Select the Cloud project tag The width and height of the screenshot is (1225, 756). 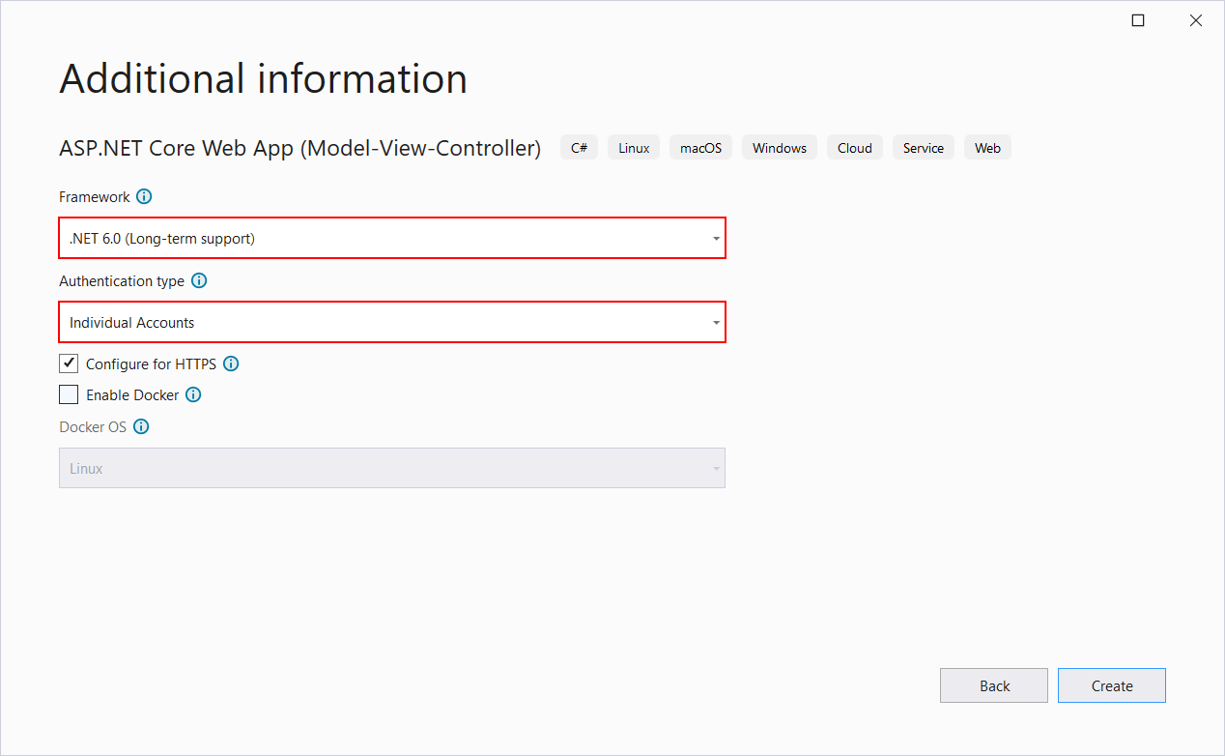coord(854,147)
